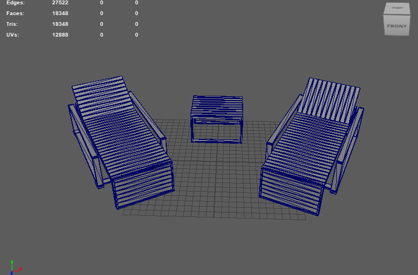Click the UVs label in stats display
Viewport: 418px width, 275px height.
12,35
